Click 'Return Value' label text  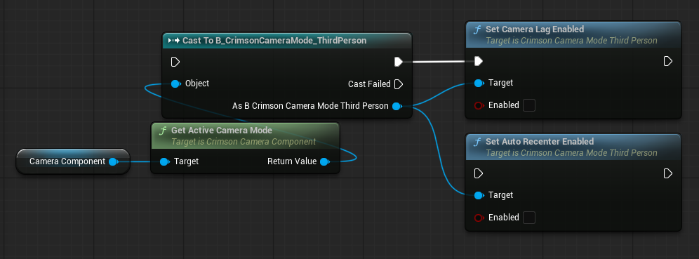click(x=292, y=161)
